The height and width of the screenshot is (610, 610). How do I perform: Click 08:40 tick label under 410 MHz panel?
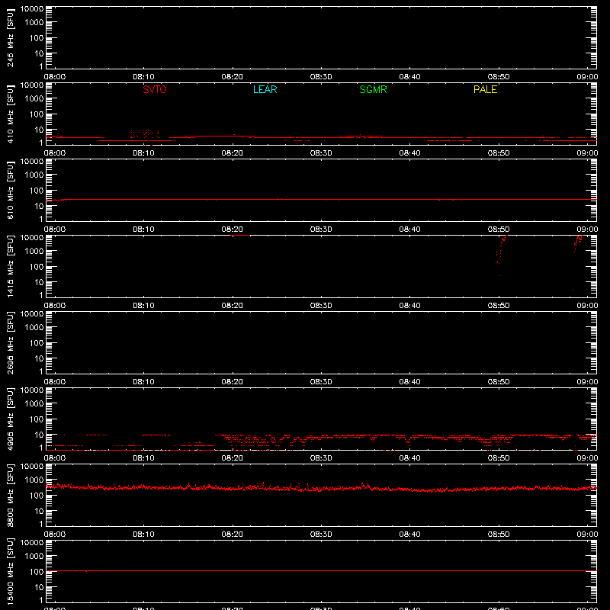pos(409,153)
